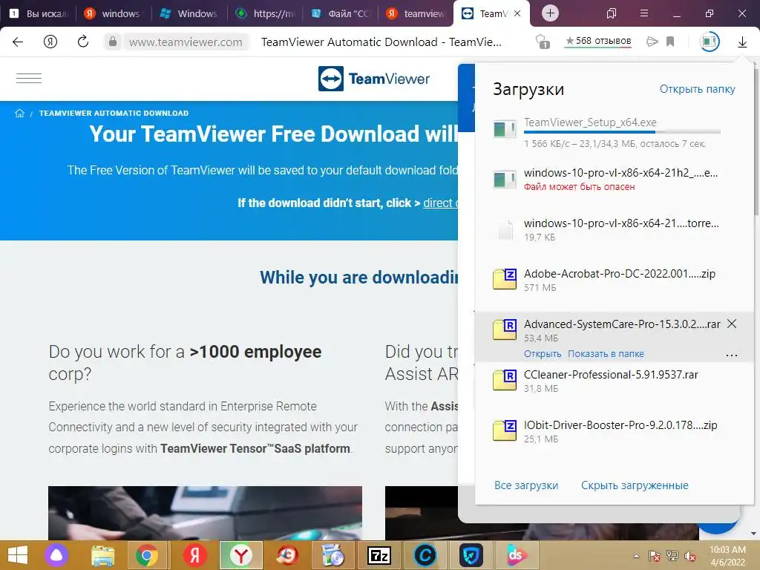Image resolution: width=760 pixels, height=570 pixels.
Task: Open the browser main menu icon
Action: coord(643,13)
